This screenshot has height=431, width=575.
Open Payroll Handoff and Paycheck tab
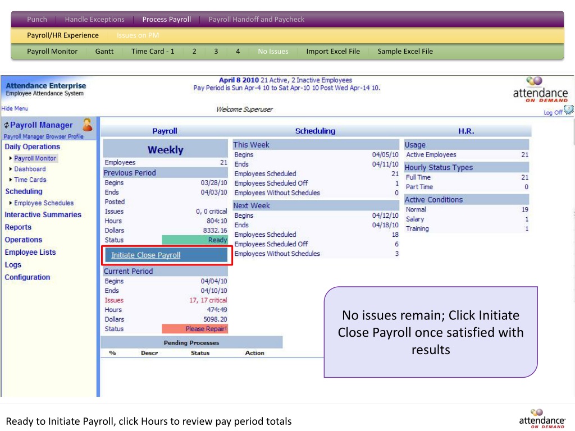click(256, 20)
